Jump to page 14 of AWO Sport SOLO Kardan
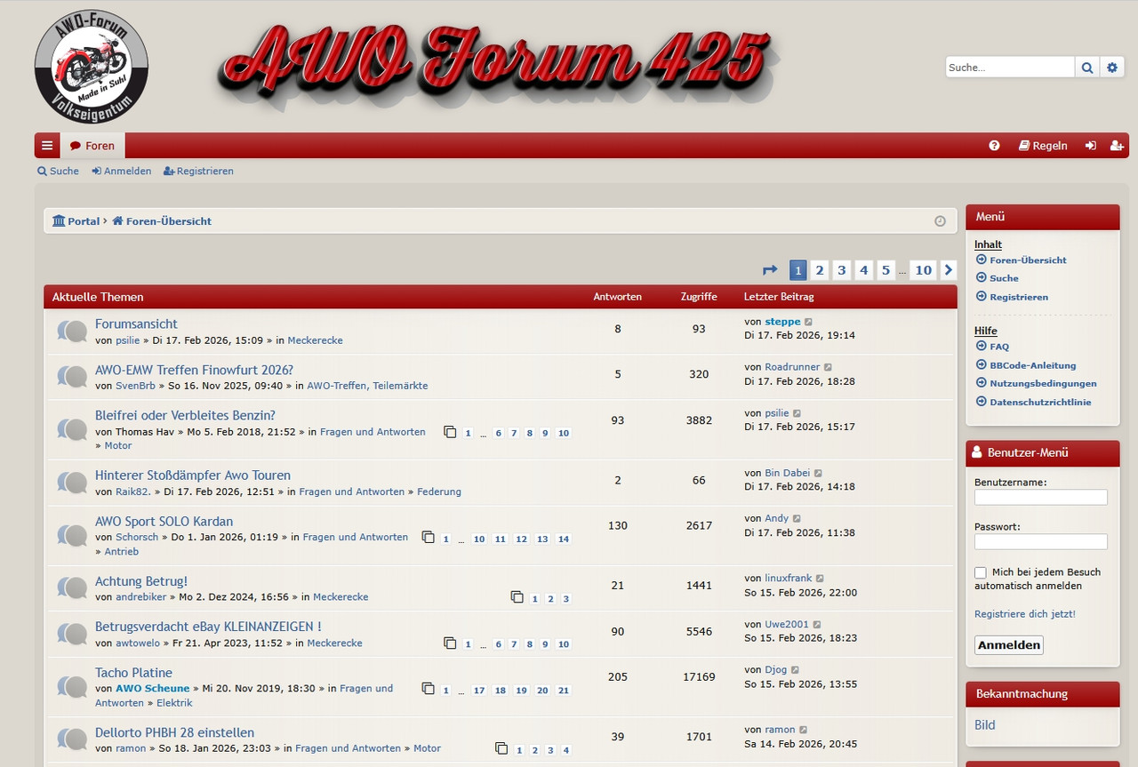 [x=564, y=539]
